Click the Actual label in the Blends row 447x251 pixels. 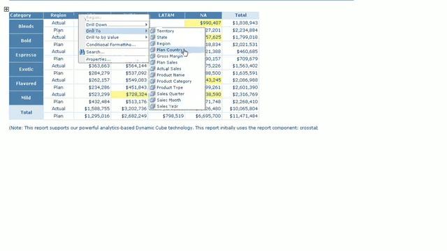59,23
